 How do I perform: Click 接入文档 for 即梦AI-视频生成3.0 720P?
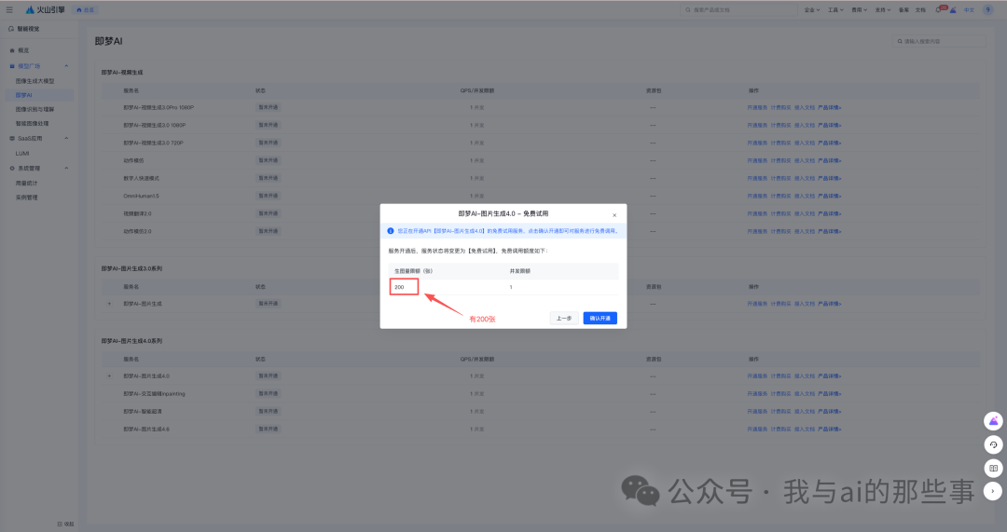804,143
